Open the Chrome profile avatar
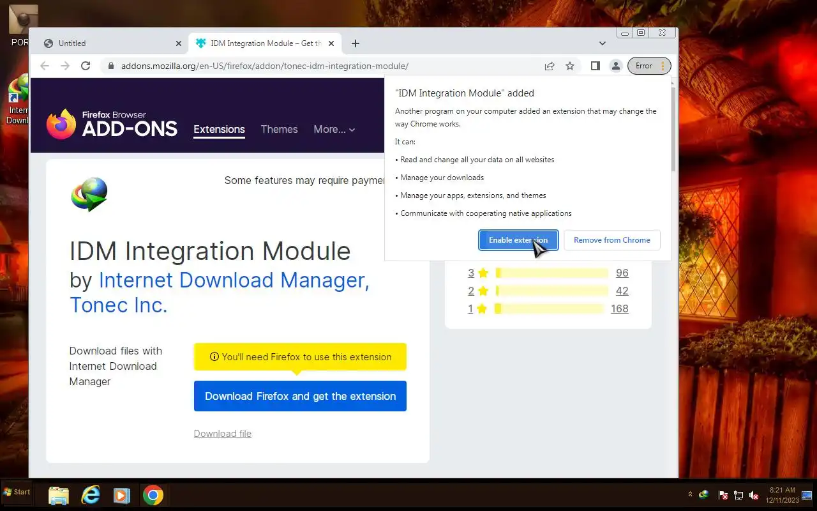The height and width of the screenshot is (511, 817). pos(616,66)
